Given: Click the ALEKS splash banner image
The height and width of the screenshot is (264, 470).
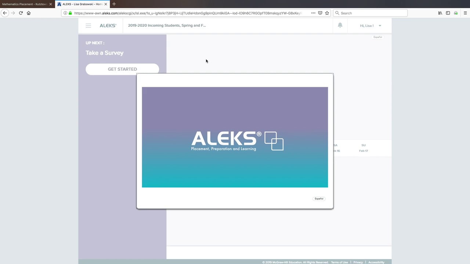Looking at the screenshot, I should pyautogui.click(x=235, y=137).
